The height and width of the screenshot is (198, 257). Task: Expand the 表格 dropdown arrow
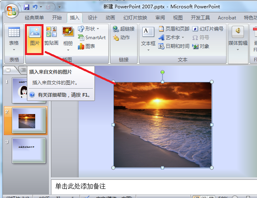14,49
